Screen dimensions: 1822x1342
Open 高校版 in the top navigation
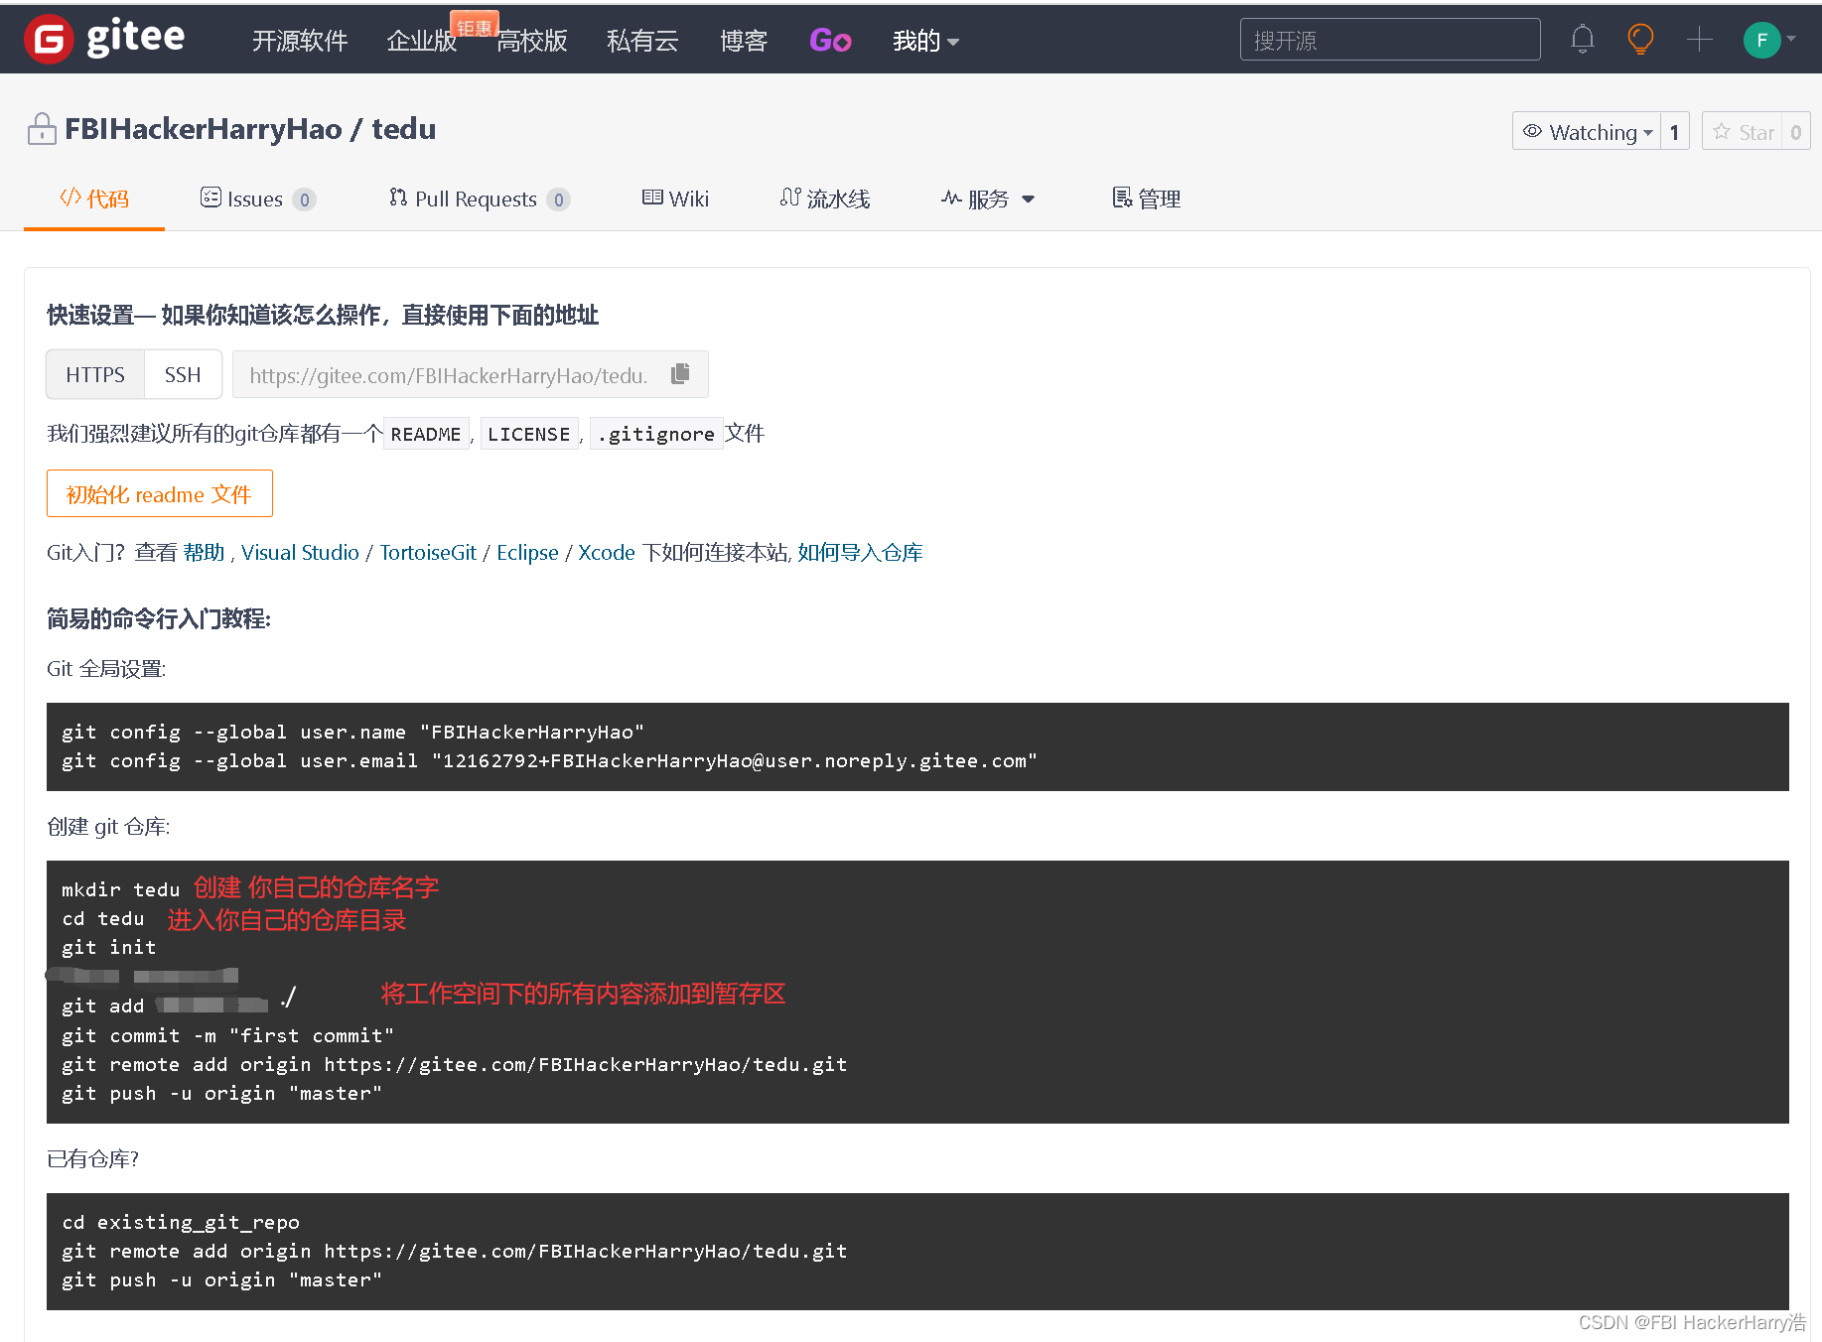point(532,41)
